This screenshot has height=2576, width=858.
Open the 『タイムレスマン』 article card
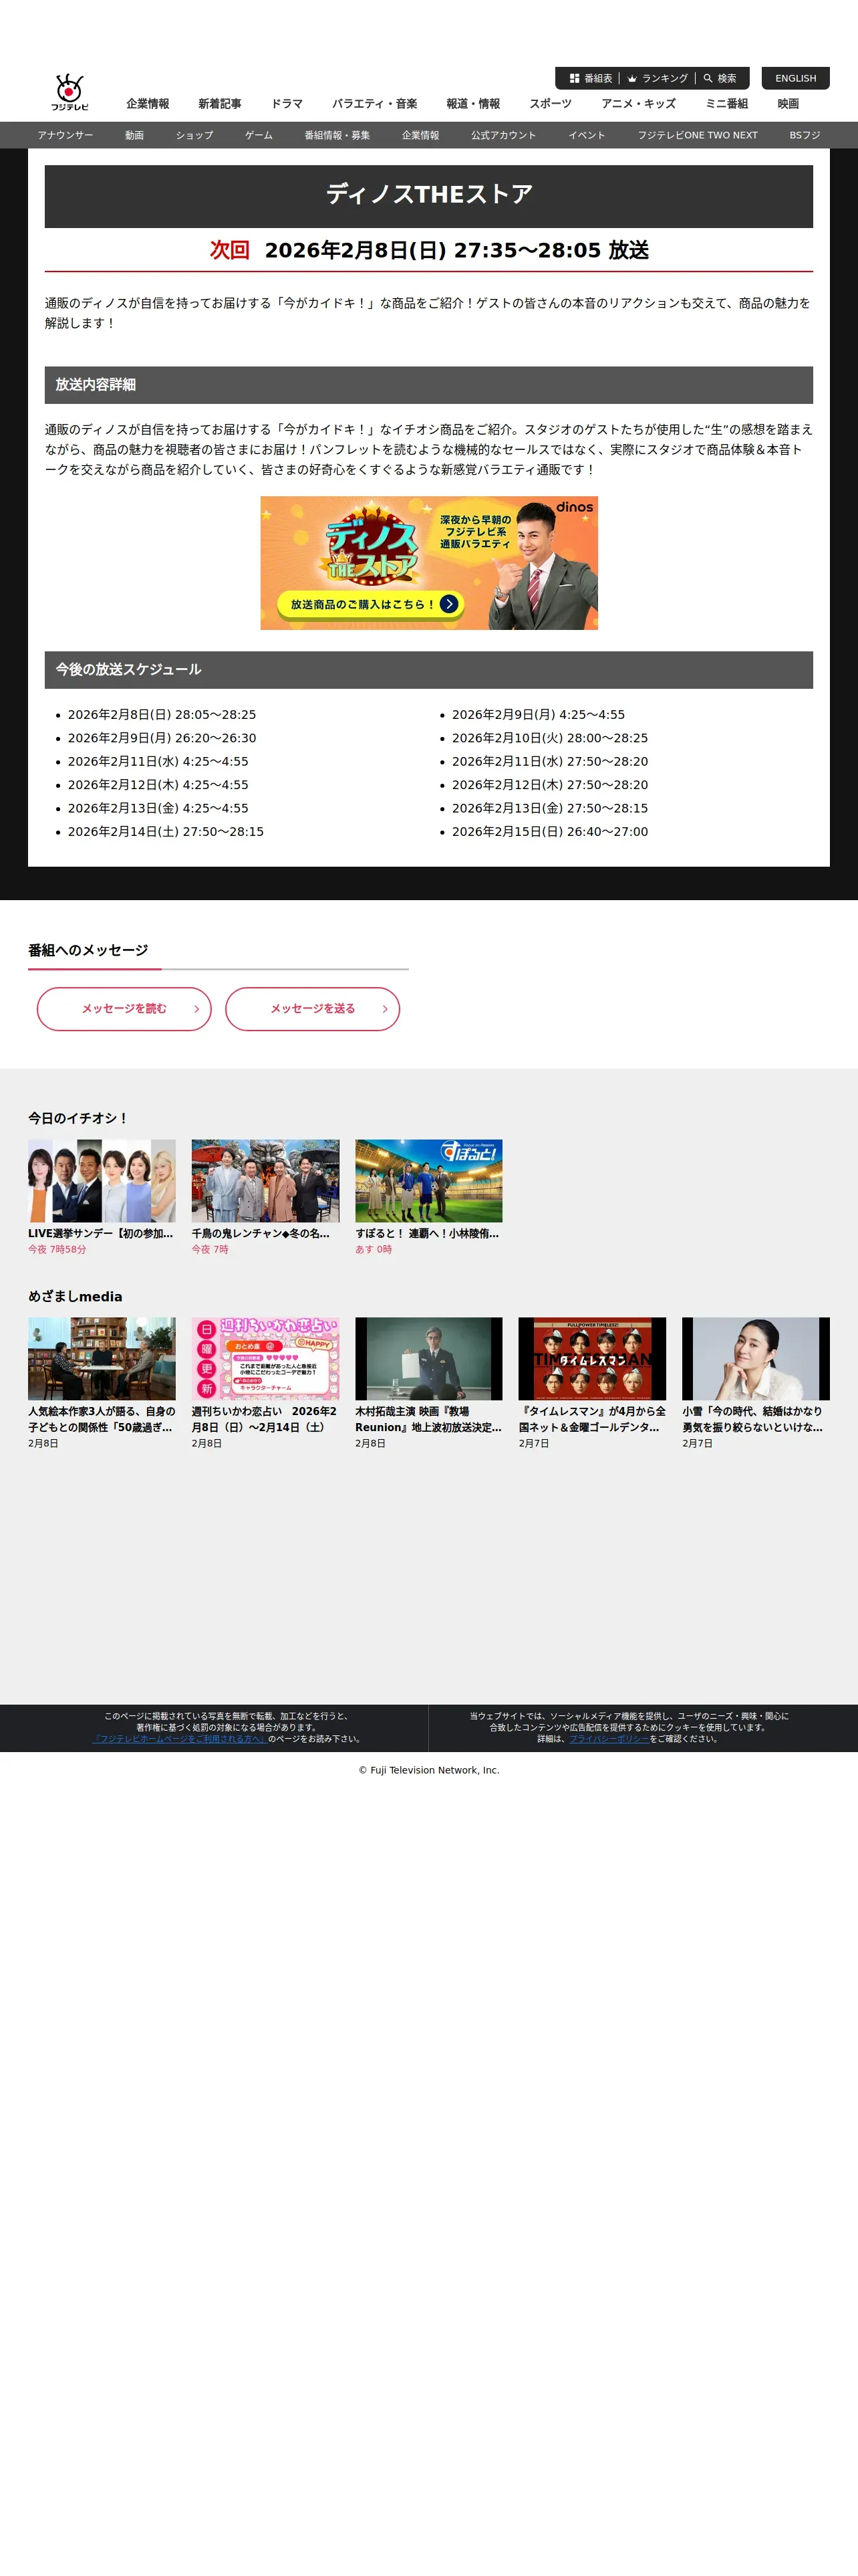click(x=592, y=1383)
